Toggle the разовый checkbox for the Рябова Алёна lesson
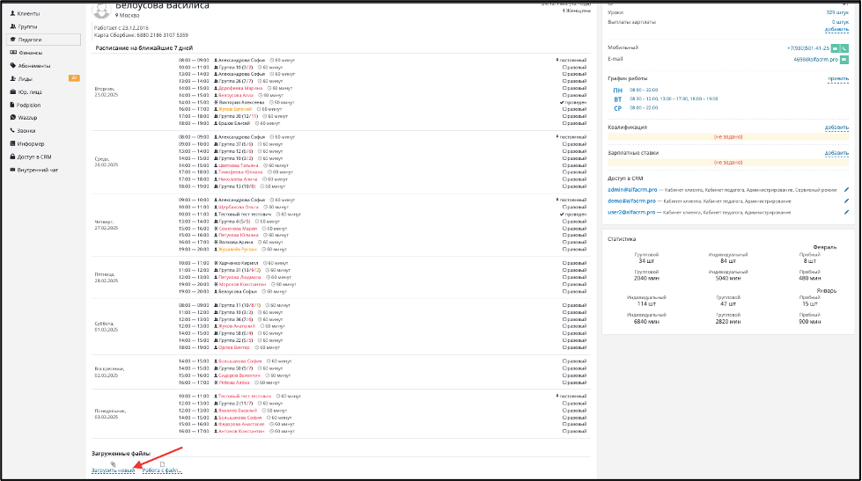This screenshot has width=862, height=481. point(564,383)
